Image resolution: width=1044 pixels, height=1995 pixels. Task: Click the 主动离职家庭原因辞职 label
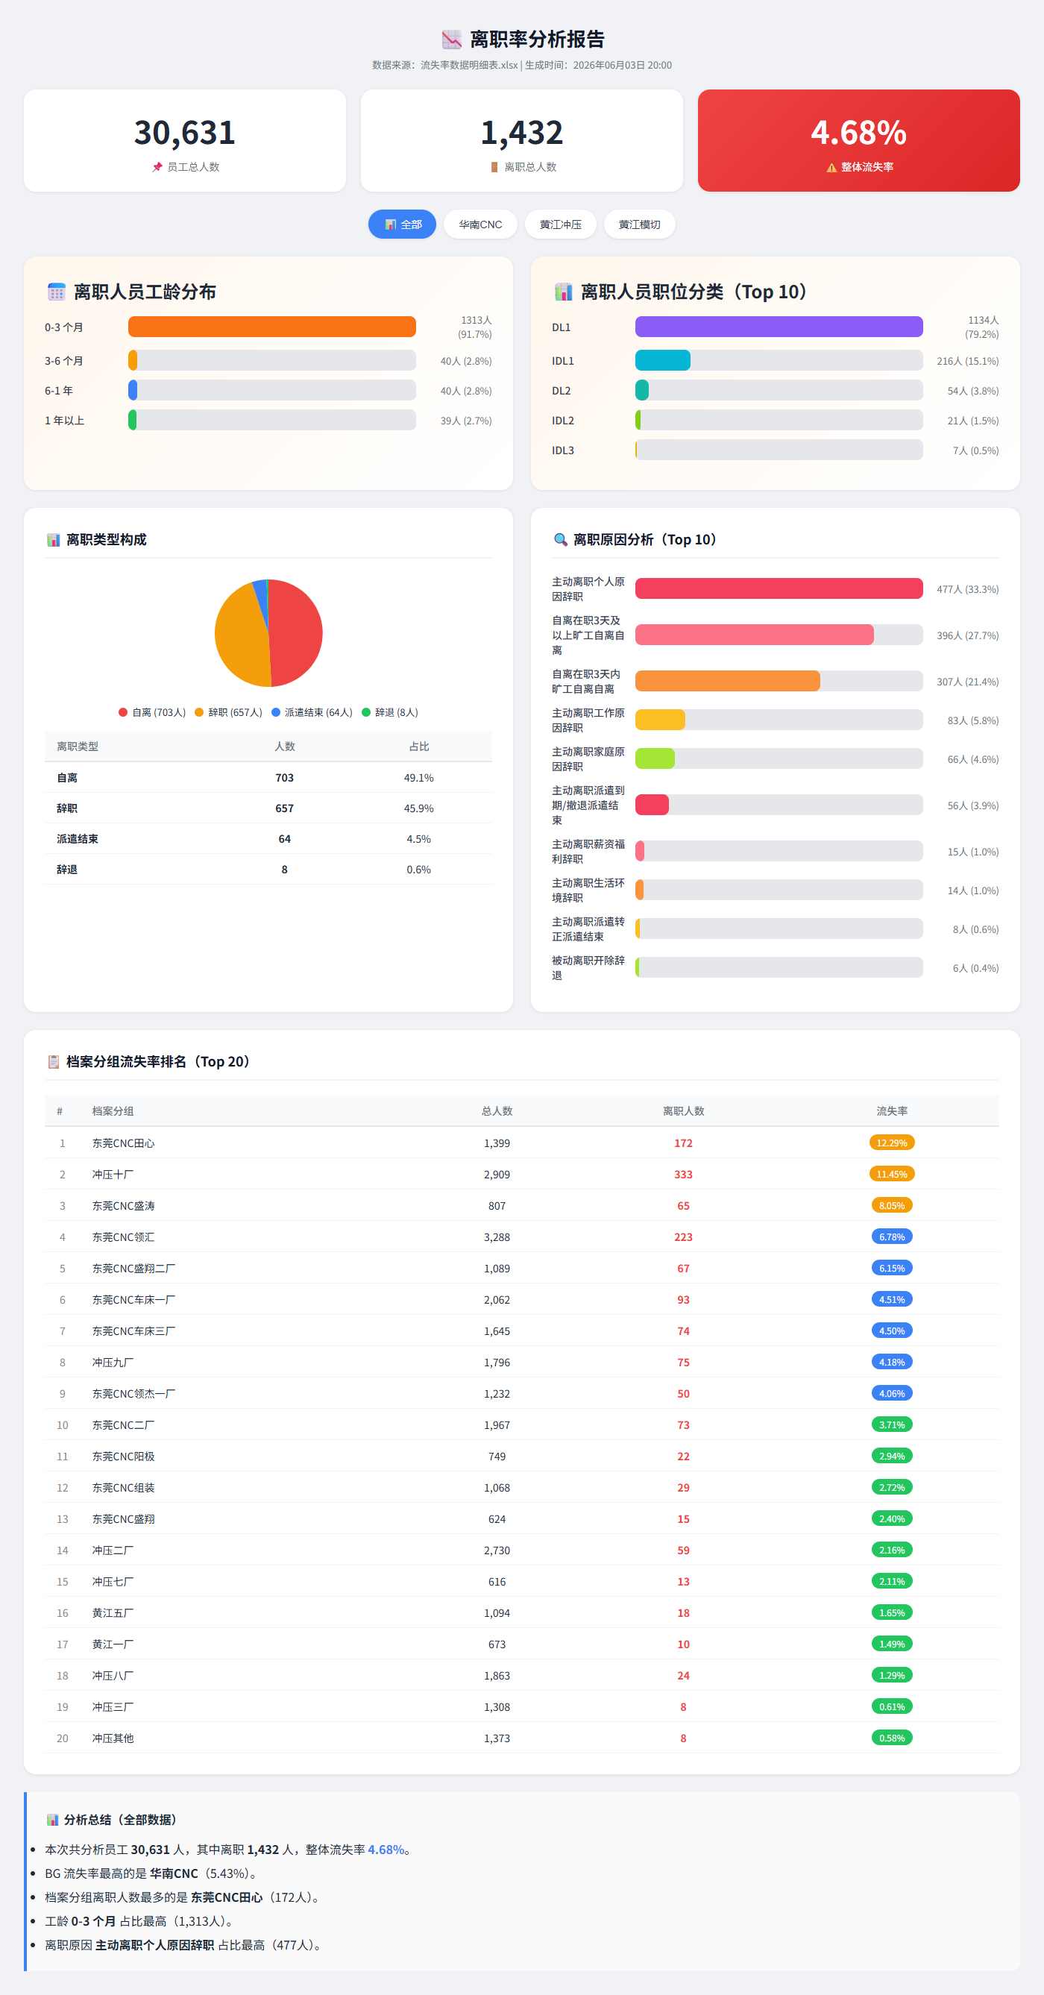[588, 759]
